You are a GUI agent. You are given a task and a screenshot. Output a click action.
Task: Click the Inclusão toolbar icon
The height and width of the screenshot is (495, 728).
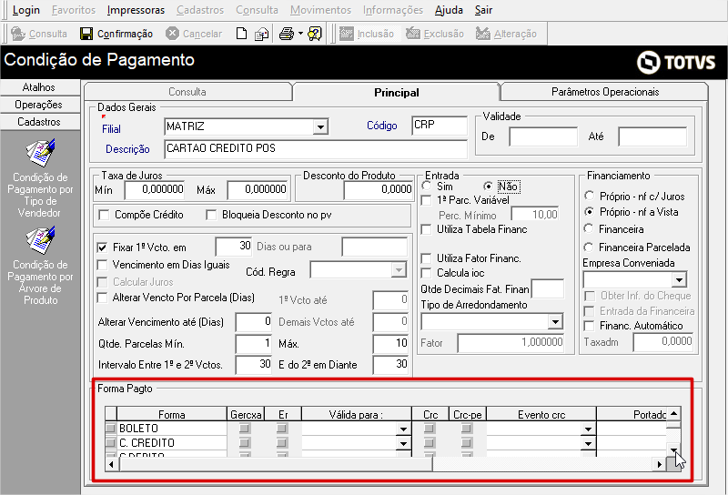pos(347,34)
